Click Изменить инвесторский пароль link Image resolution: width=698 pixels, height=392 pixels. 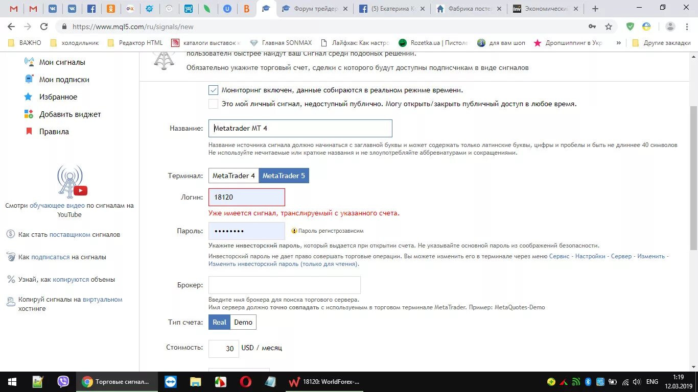[283, 264]
